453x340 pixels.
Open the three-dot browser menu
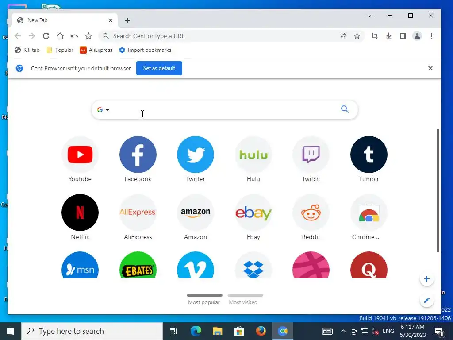(x=431, y=36)
